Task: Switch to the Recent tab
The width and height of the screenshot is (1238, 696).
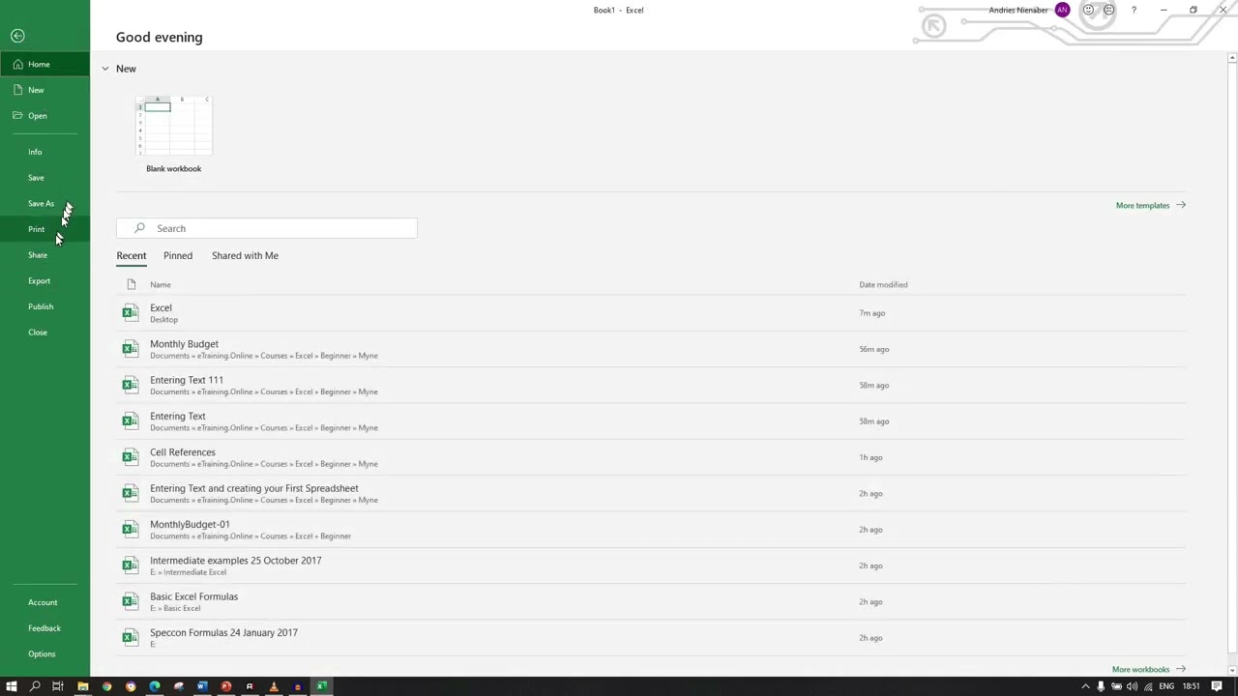Action: (132, 255)
